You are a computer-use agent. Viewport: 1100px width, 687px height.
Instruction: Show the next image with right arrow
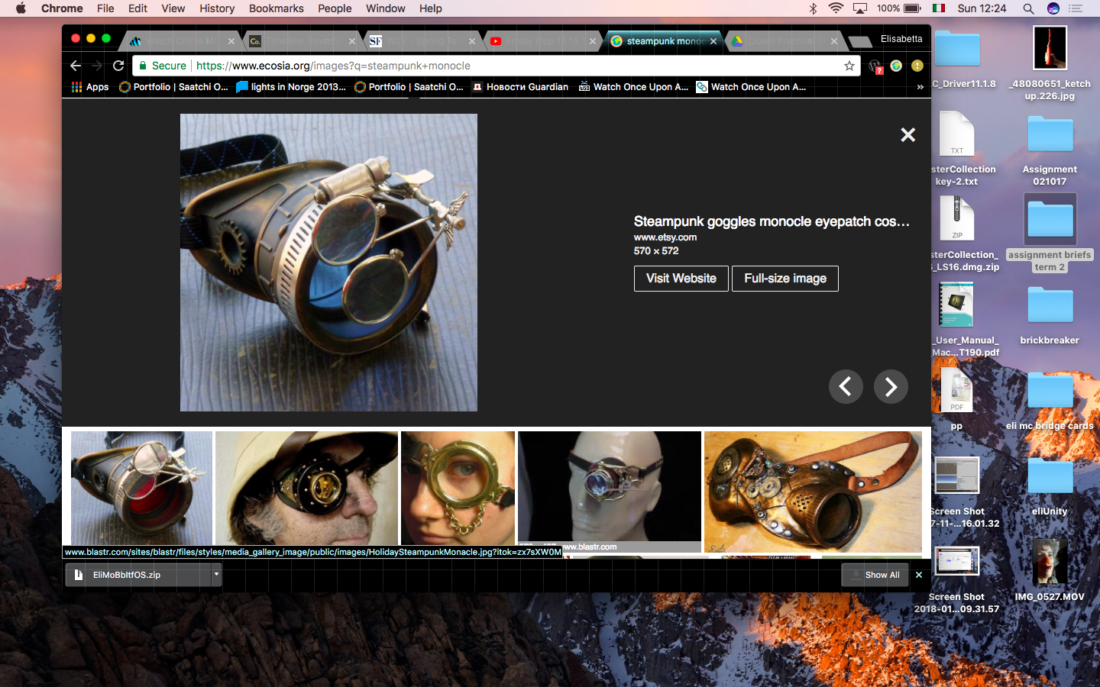coord(891,387)
